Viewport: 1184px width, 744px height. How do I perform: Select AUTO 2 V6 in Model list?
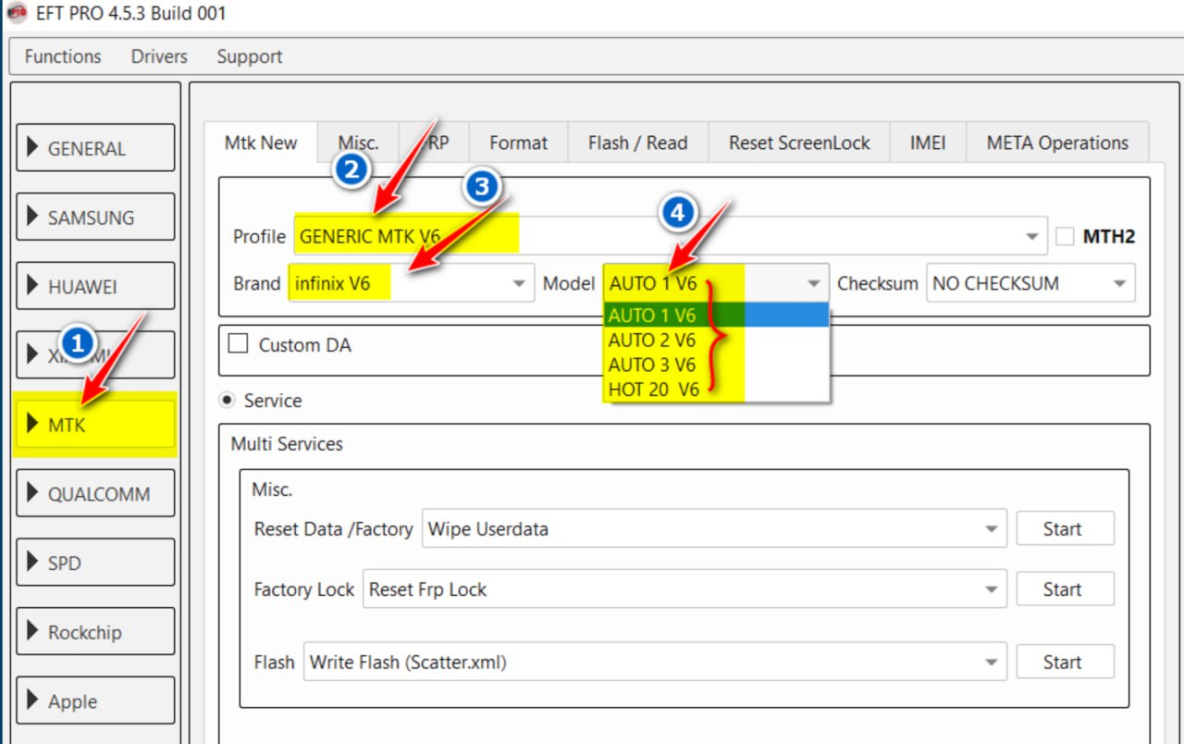click(716, 340)
